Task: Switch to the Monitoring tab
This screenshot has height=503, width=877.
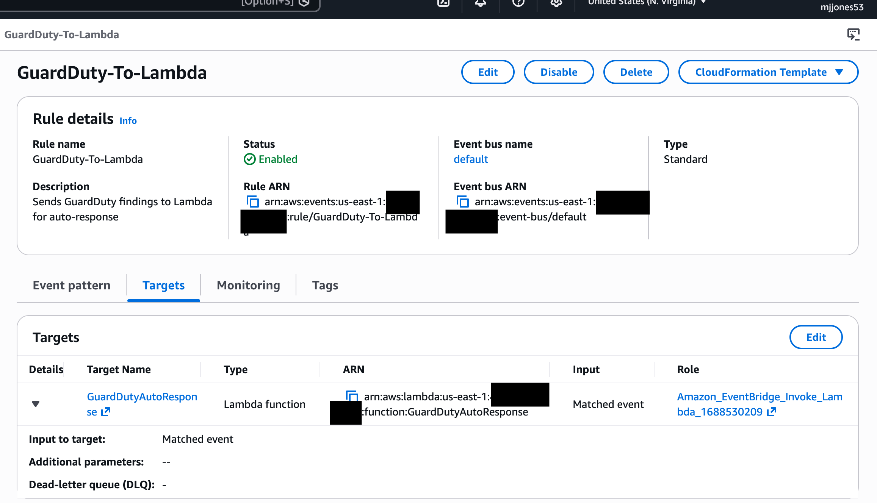Action: [x=248, y=285]
